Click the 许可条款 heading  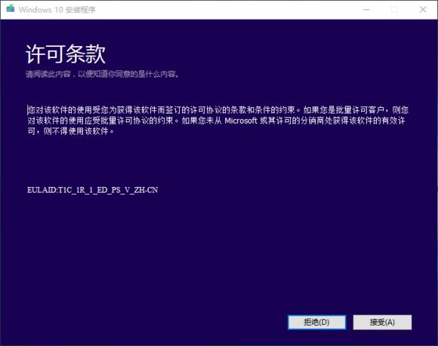[66, 54]
